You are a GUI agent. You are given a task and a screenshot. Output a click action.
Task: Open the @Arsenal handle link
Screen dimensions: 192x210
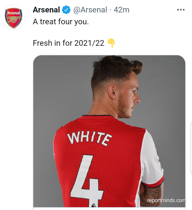pyautogui.click(x=90, y=10)
